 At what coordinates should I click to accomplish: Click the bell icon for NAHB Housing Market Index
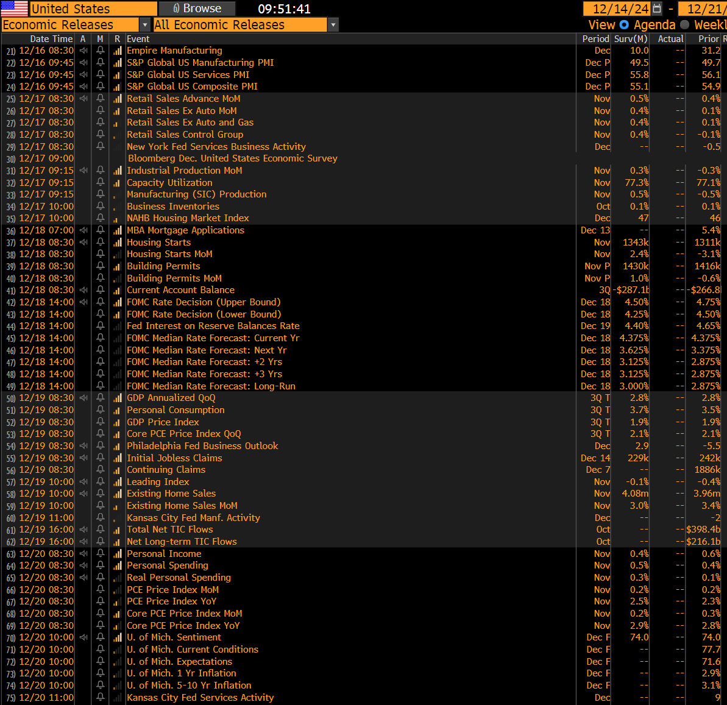point(100,218)
